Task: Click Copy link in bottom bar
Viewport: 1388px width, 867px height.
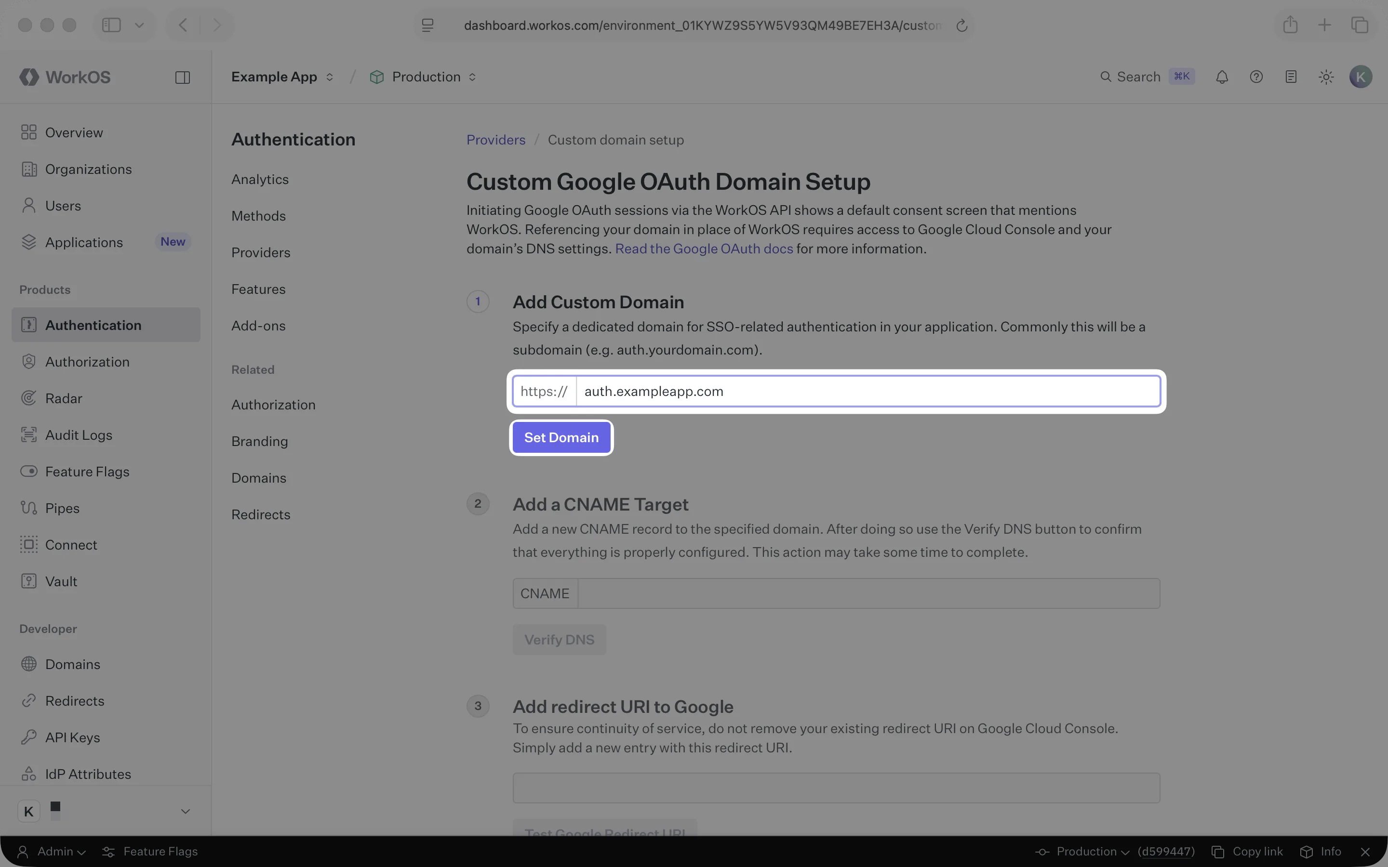Action: 1247,852
